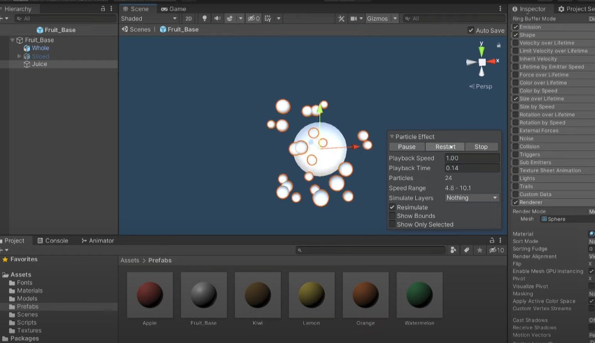The image size is (595, 343).
Task: Select the Inspector tab
Action: [529, 9]
